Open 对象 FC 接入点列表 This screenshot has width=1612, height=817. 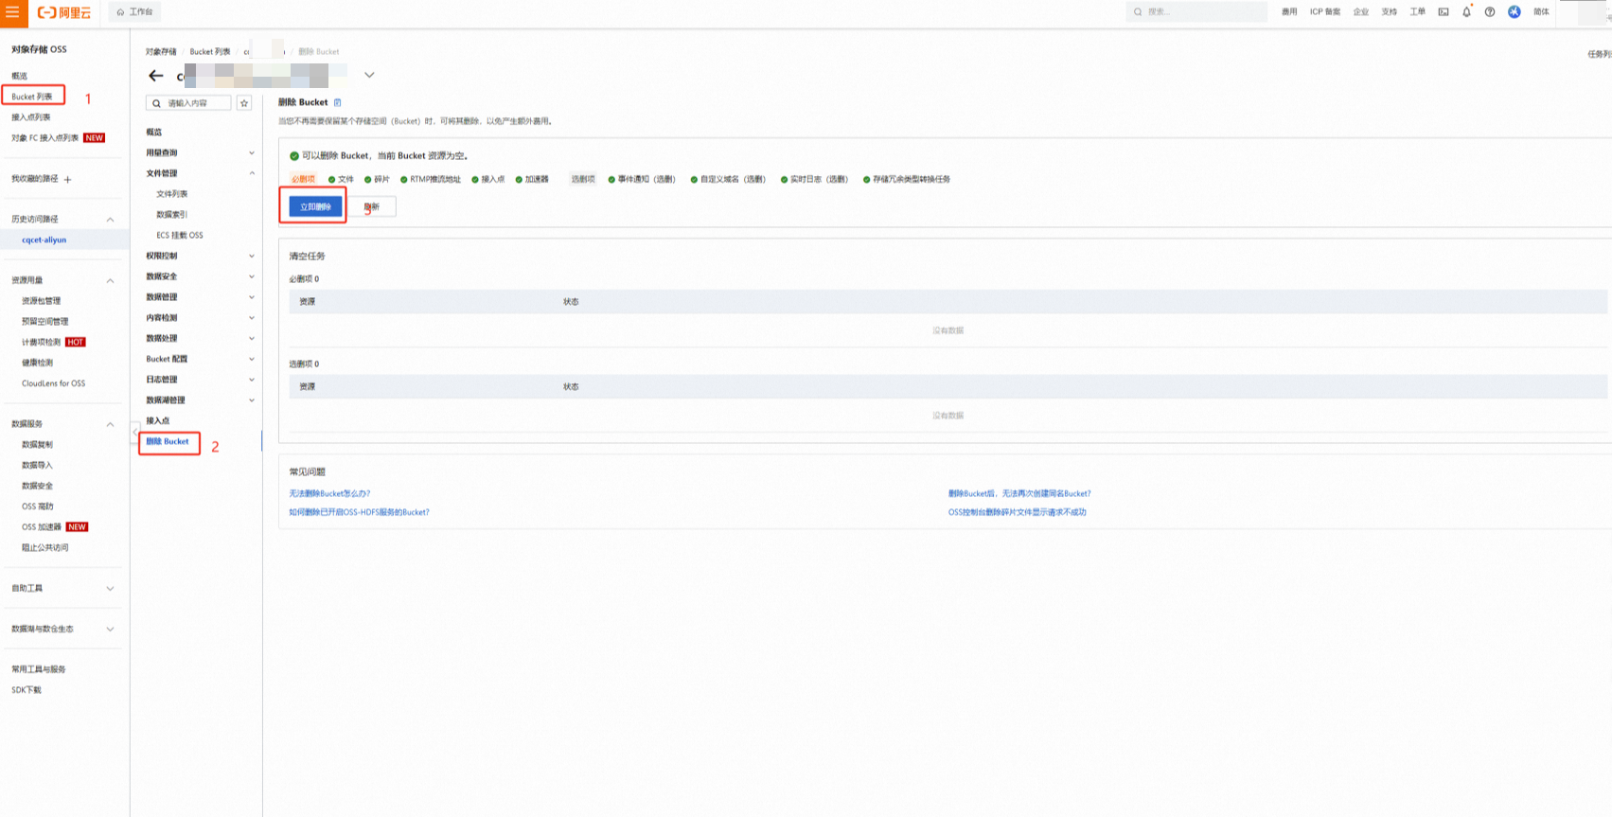pyautogui.click(x=45, y=138)
